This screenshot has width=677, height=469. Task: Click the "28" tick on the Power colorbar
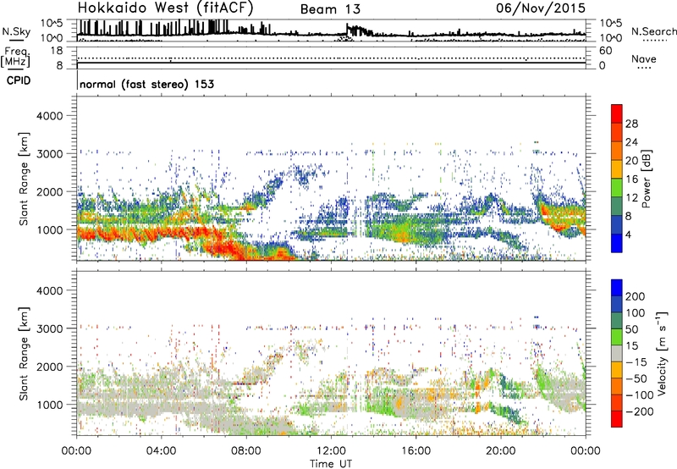coord(631,124)
